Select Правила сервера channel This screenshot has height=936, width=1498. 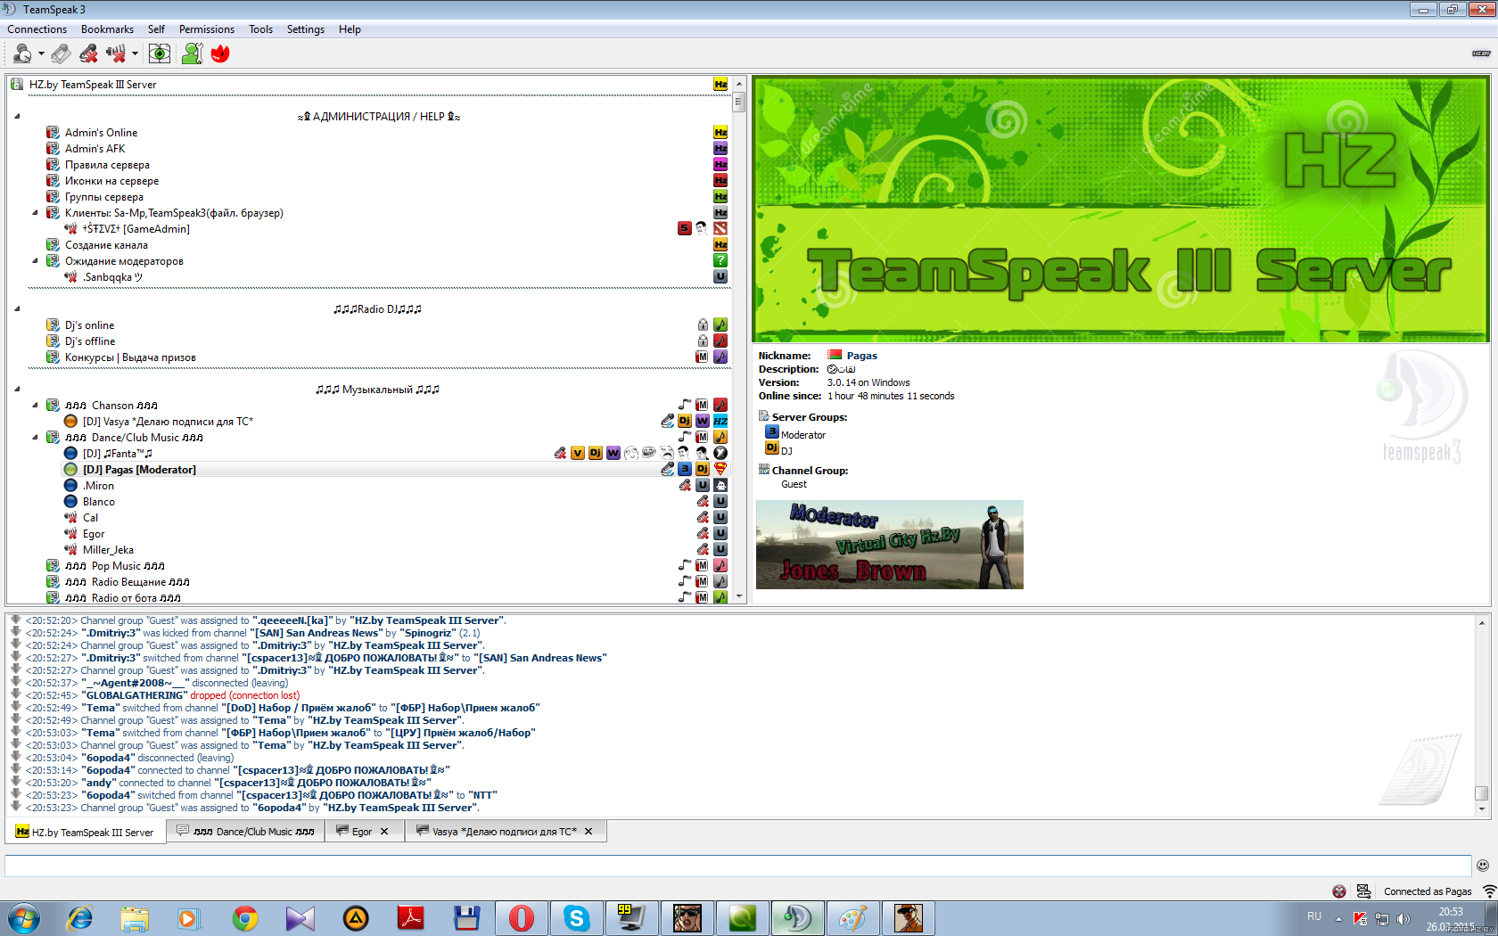click(x=107, y=165)
